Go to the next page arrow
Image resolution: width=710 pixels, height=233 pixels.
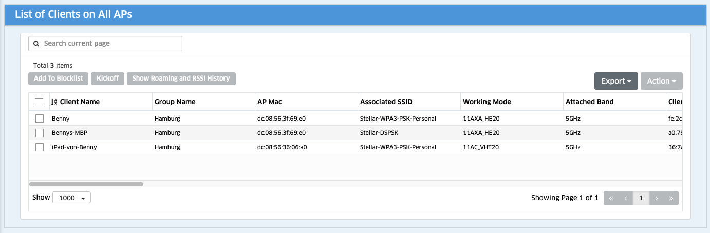pos(656,198)
